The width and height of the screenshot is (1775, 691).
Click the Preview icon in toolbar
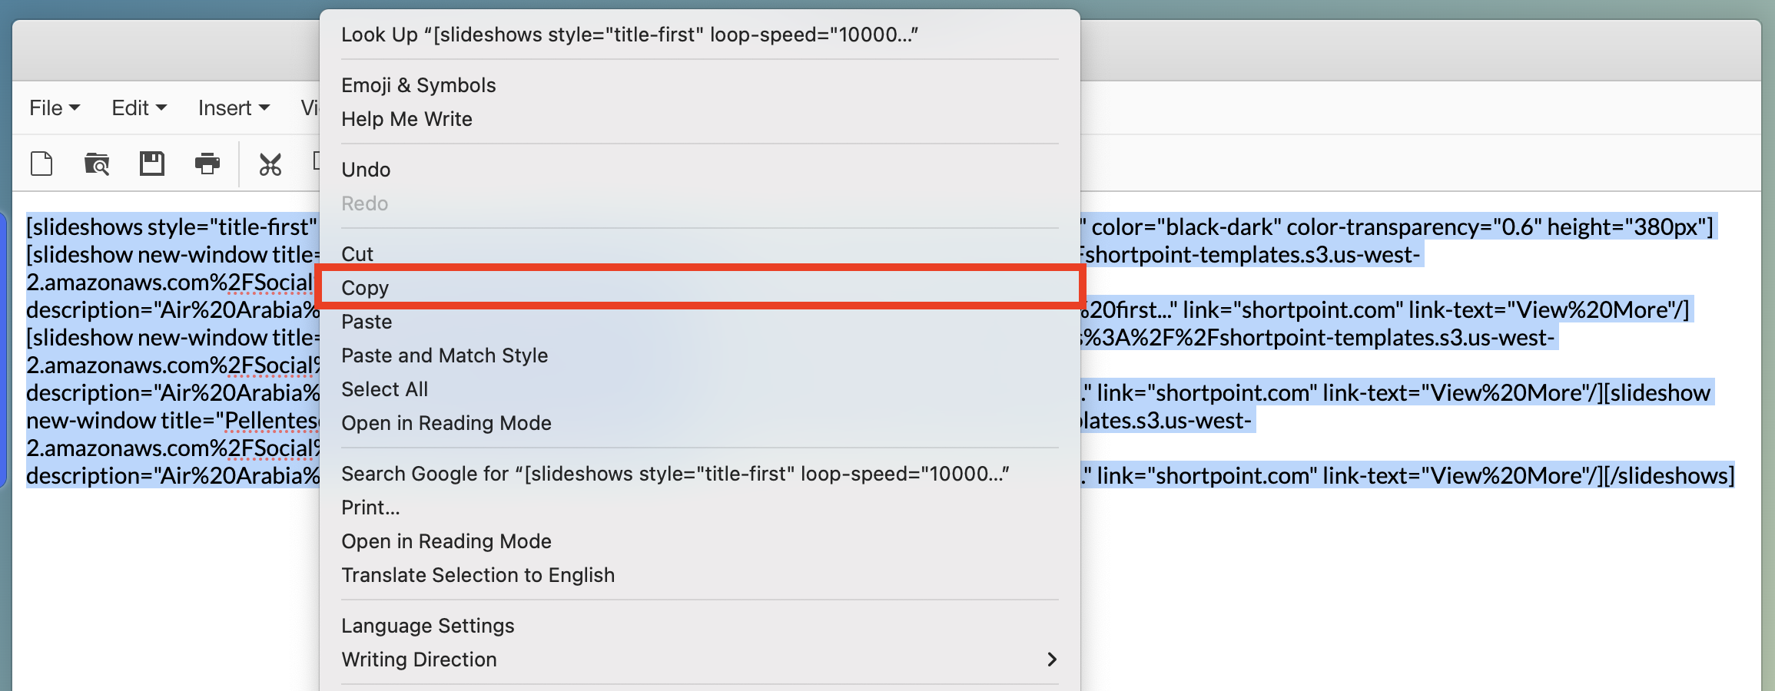click(x=97, y=164)
